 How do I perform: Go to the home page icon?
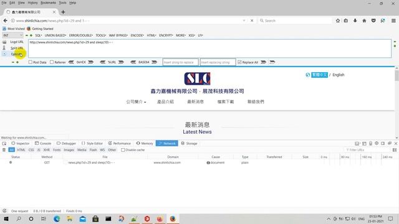364,21
